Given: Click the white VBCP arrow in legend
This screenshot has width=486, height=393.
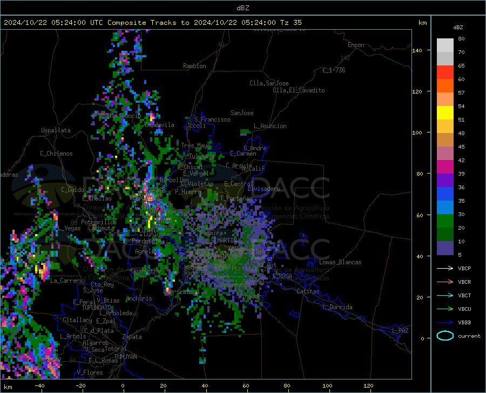Looking at the screenshot, I should pyautogui.click(x=445, y=268).
